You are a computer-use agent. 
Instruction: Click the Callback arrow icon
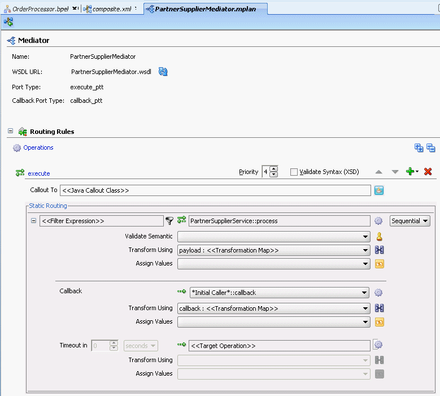(x=182, y=291)
